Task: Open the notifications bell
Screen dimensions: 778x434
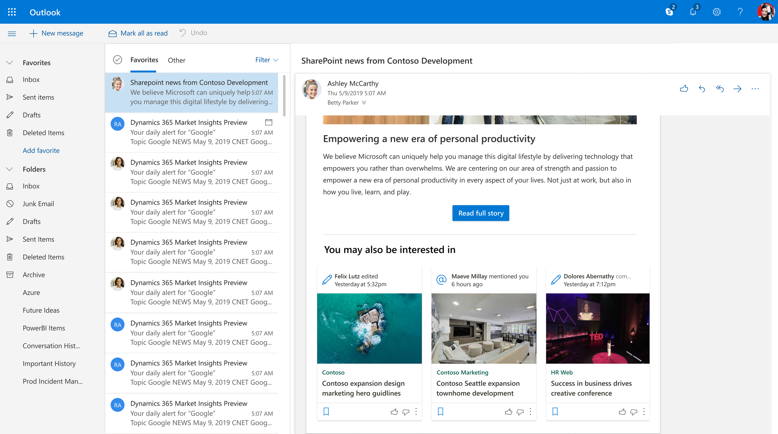Action: [x=693, y=12]
